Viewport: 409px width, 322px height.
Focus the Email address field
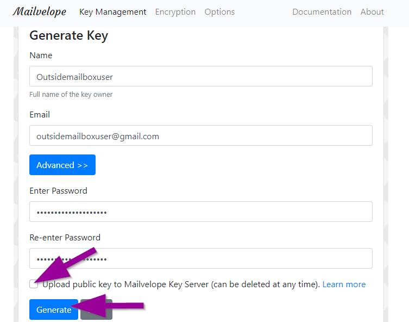(201, 136)
